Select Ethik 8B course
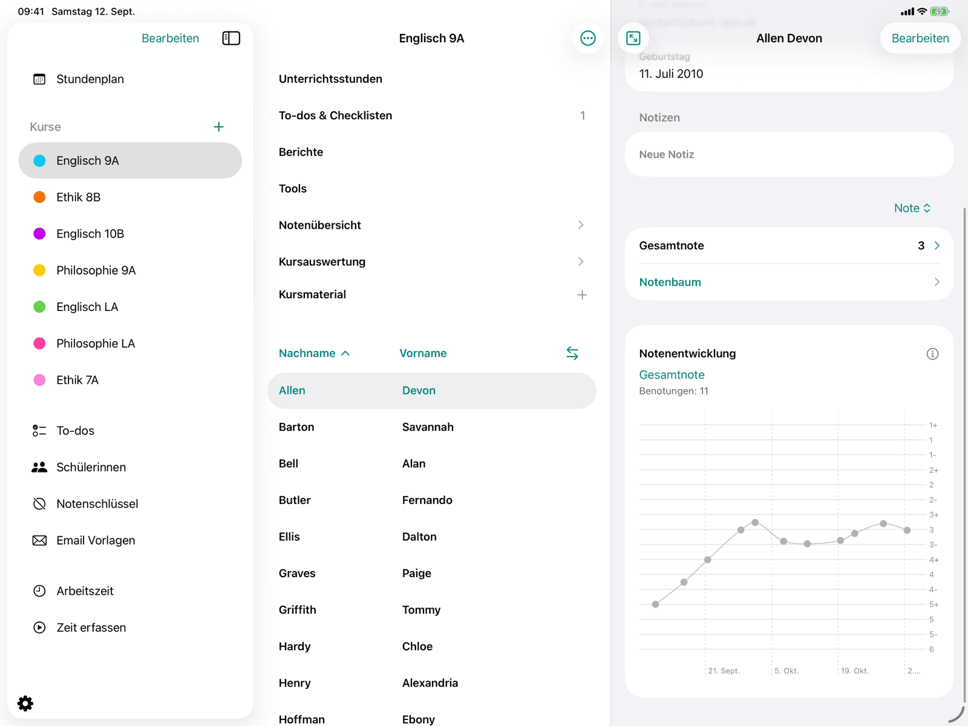968x726 pixels. (130, 197)
